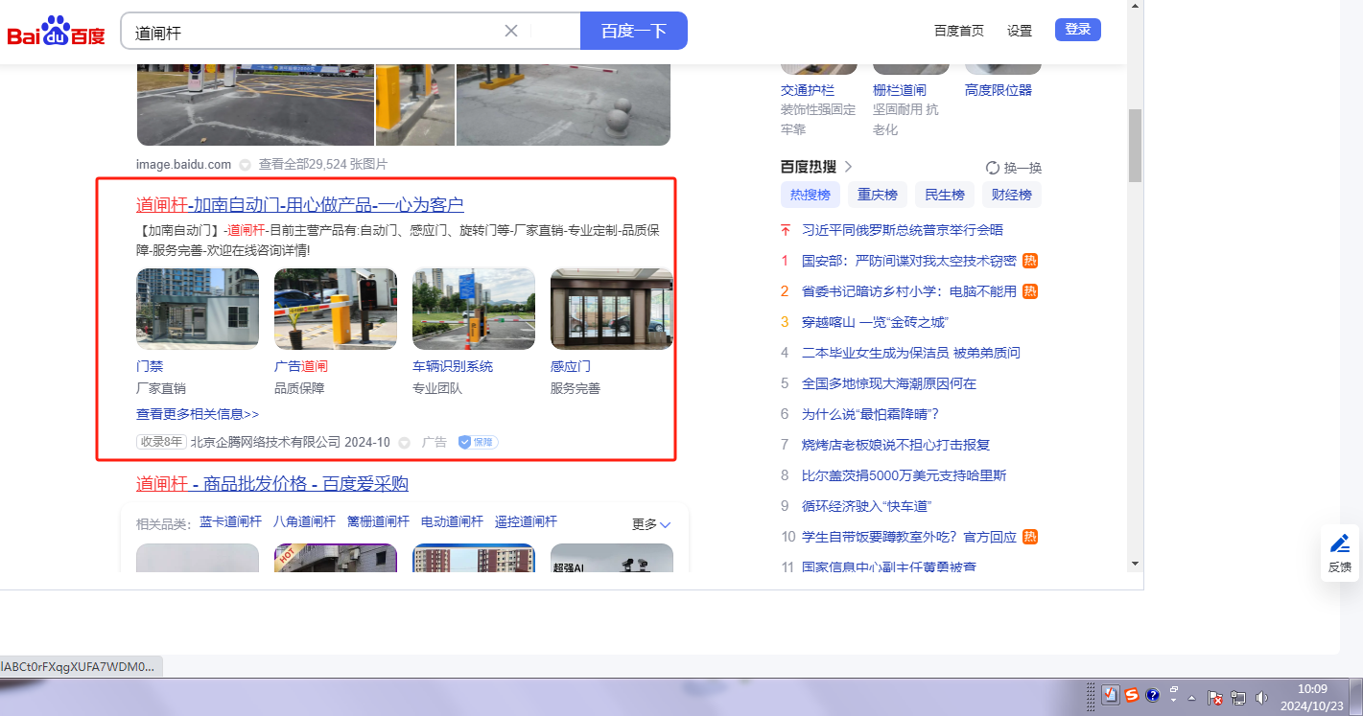Open the 设置 settings link
This screenshot has width=1363, height=716.
click(x=1020, y=31)
